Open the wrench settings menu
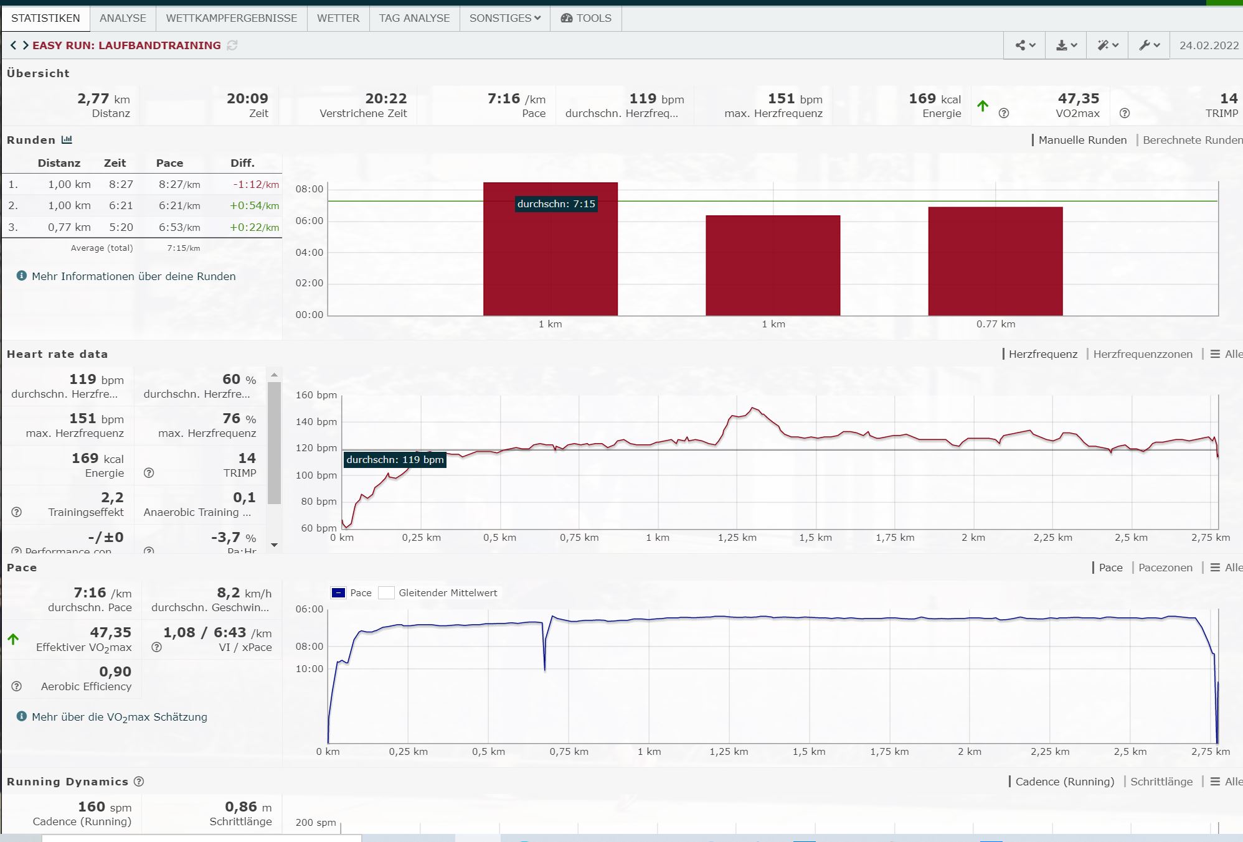Image resolution: width=1243 pixels, height=842 pixels. [x=1149, y=45]
